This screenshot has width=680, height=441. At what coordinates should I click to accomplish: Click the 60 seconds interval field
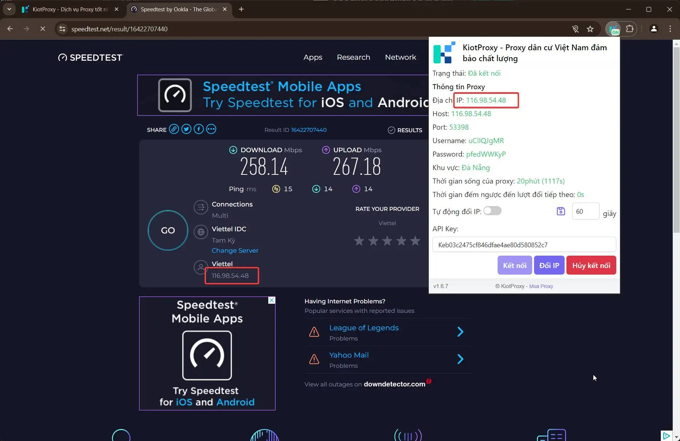tap(585, 211)
